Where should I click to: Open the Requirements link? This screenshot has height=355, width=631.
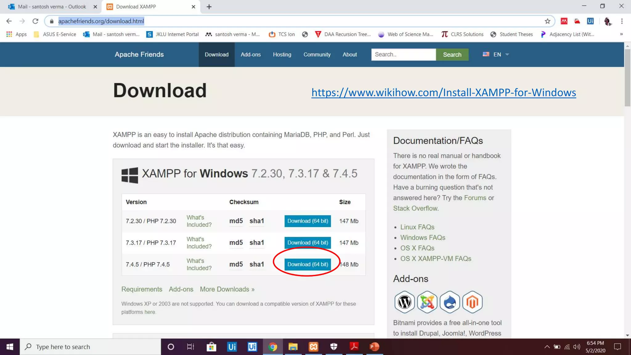[142, 289]
